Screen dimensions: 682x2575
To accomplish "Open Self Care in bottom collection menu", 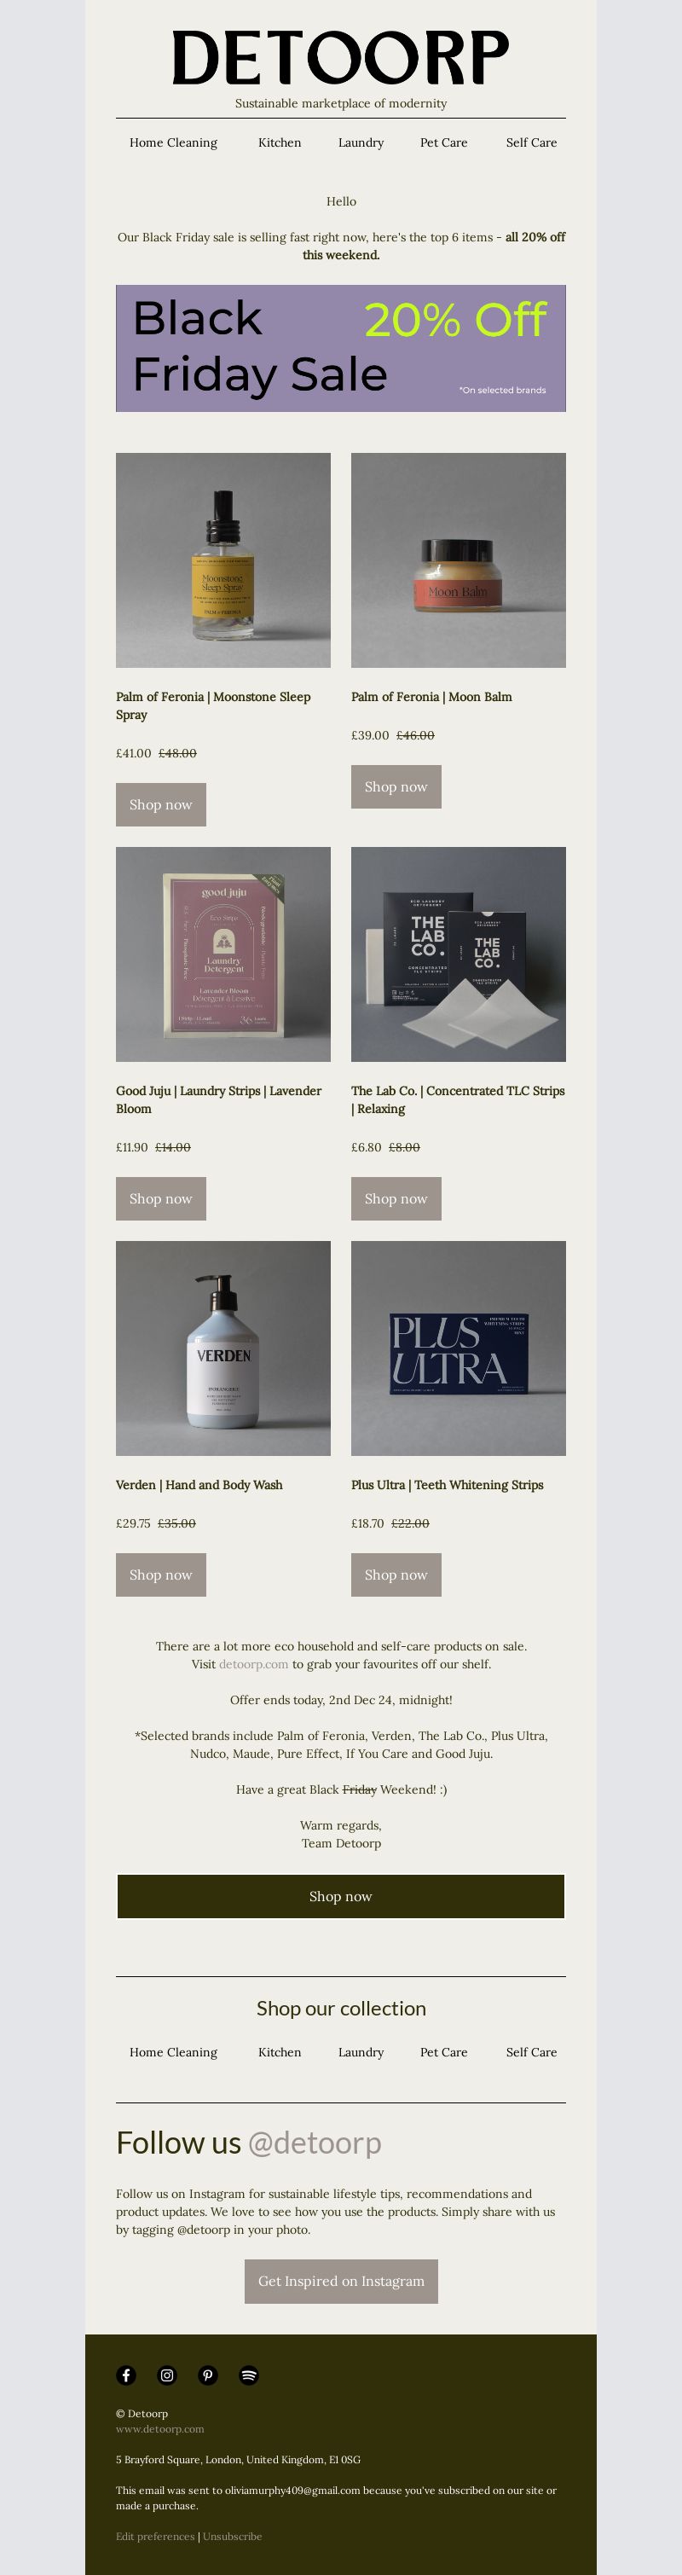I will tap(531, 2052).
